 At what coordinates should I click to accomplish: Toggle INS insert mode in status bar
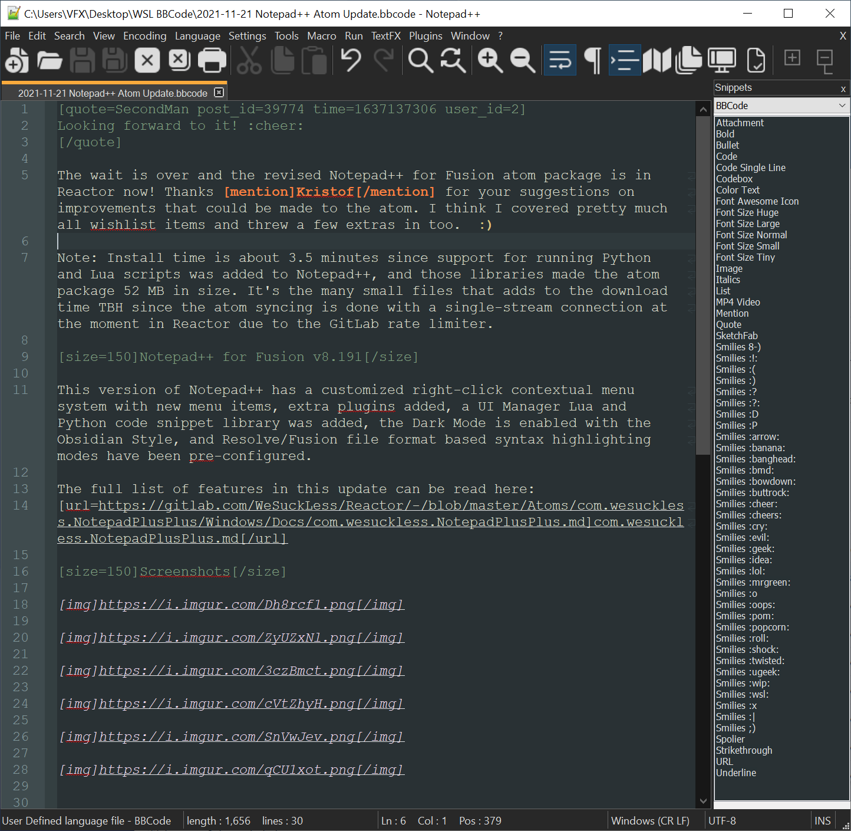coord(823,821)
